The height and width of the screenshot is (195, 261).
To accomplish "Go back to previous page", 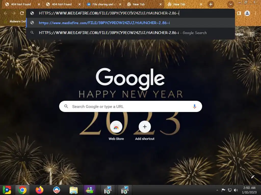I will coord(6,13).
